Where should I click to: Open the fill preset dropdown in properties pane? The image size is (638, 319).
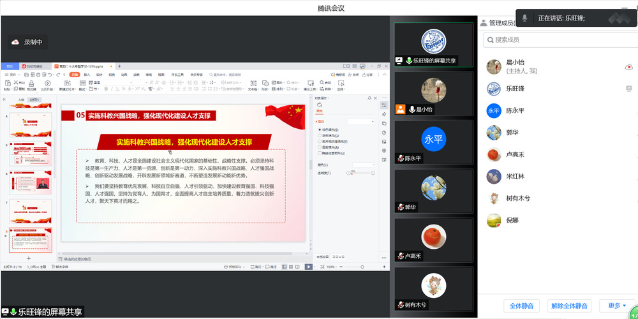tap(362, 121)
